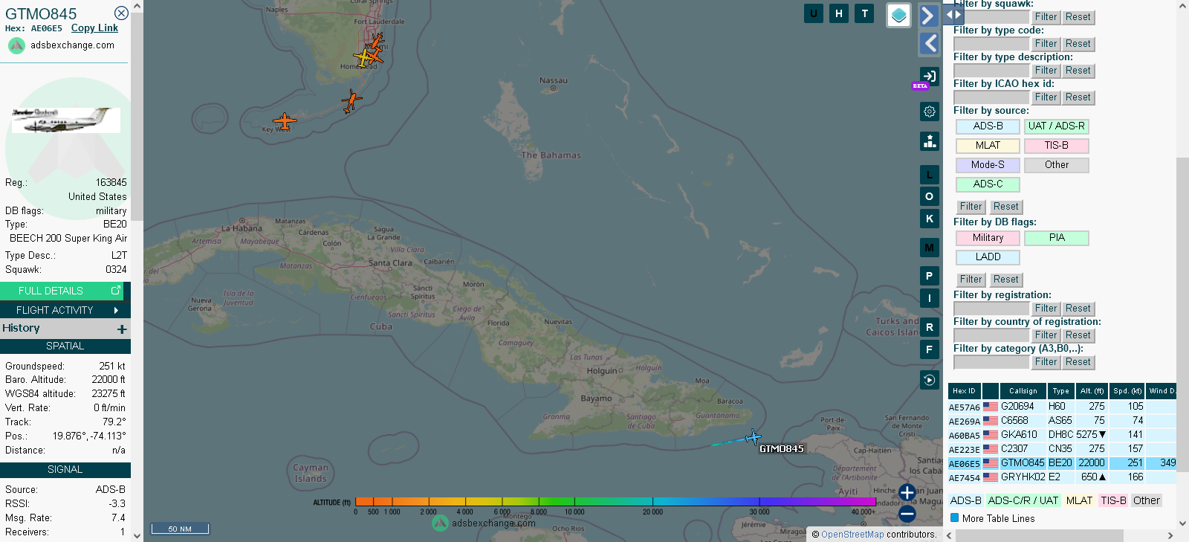Image resolution: width=1189 pixels, height=542 pixels.
Task: Sort table by Callsign column header
Action: click(x=1023, y=391)
